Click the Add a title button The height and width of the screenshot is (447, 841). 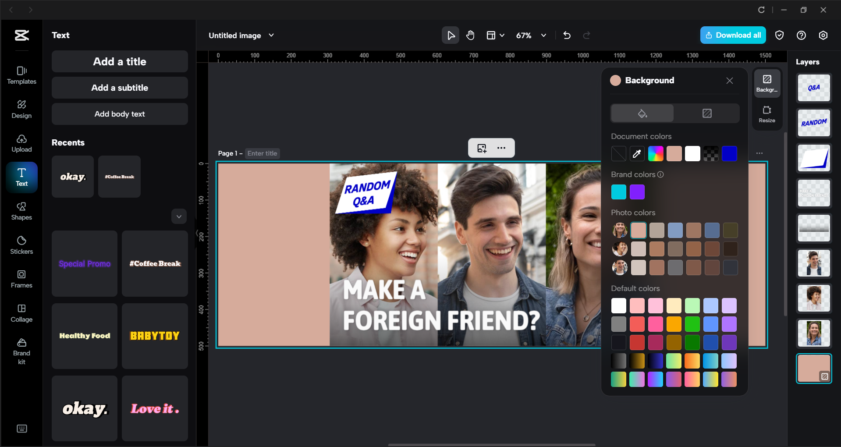point(120,62)
